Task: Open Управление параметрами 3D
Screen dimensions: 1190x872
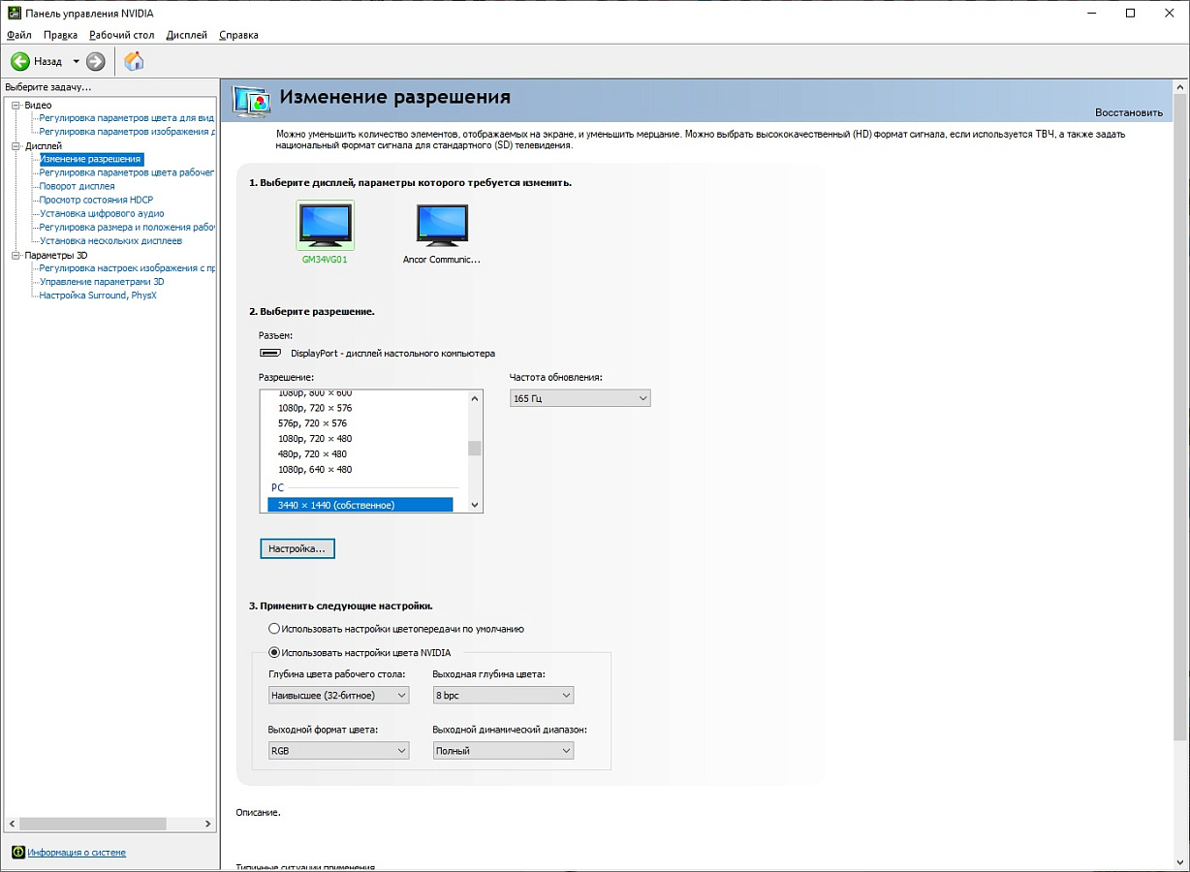Action: click(x=102, y=282)
